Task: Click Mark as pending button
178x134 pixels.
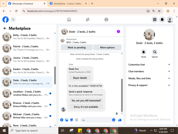Action: (77, 48)
